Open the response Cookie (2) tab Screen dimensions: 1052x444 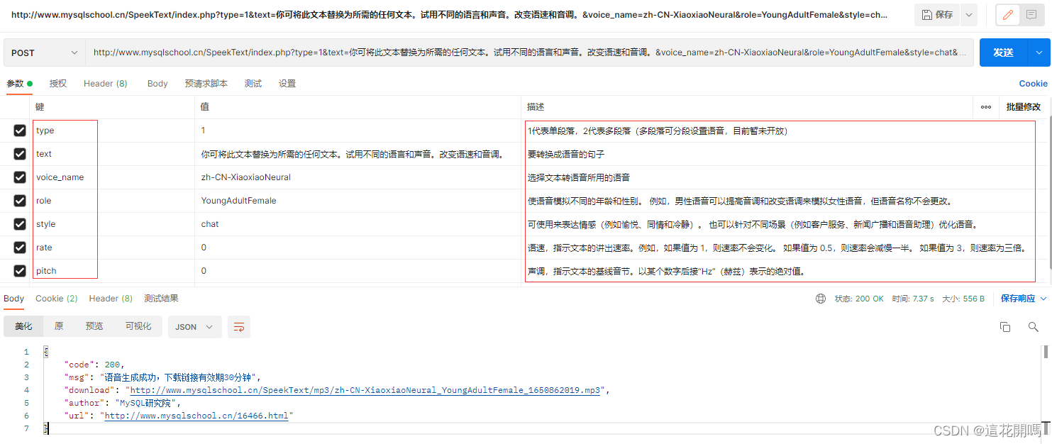pos(57,299)
